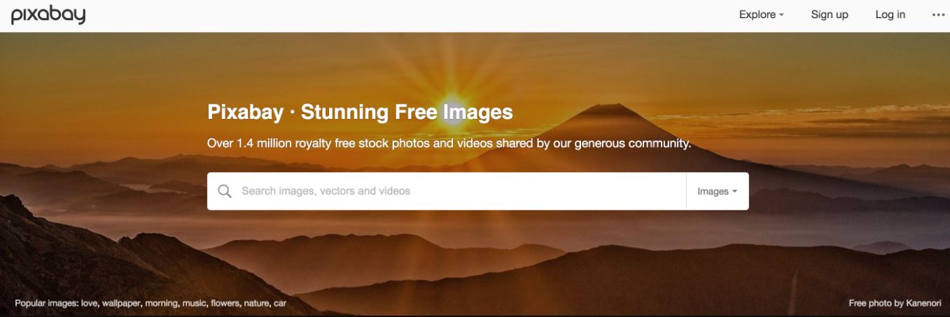950x317 pixels.
Task: Click the Explore dropdown arrow
Action: [x=781, y=15]
